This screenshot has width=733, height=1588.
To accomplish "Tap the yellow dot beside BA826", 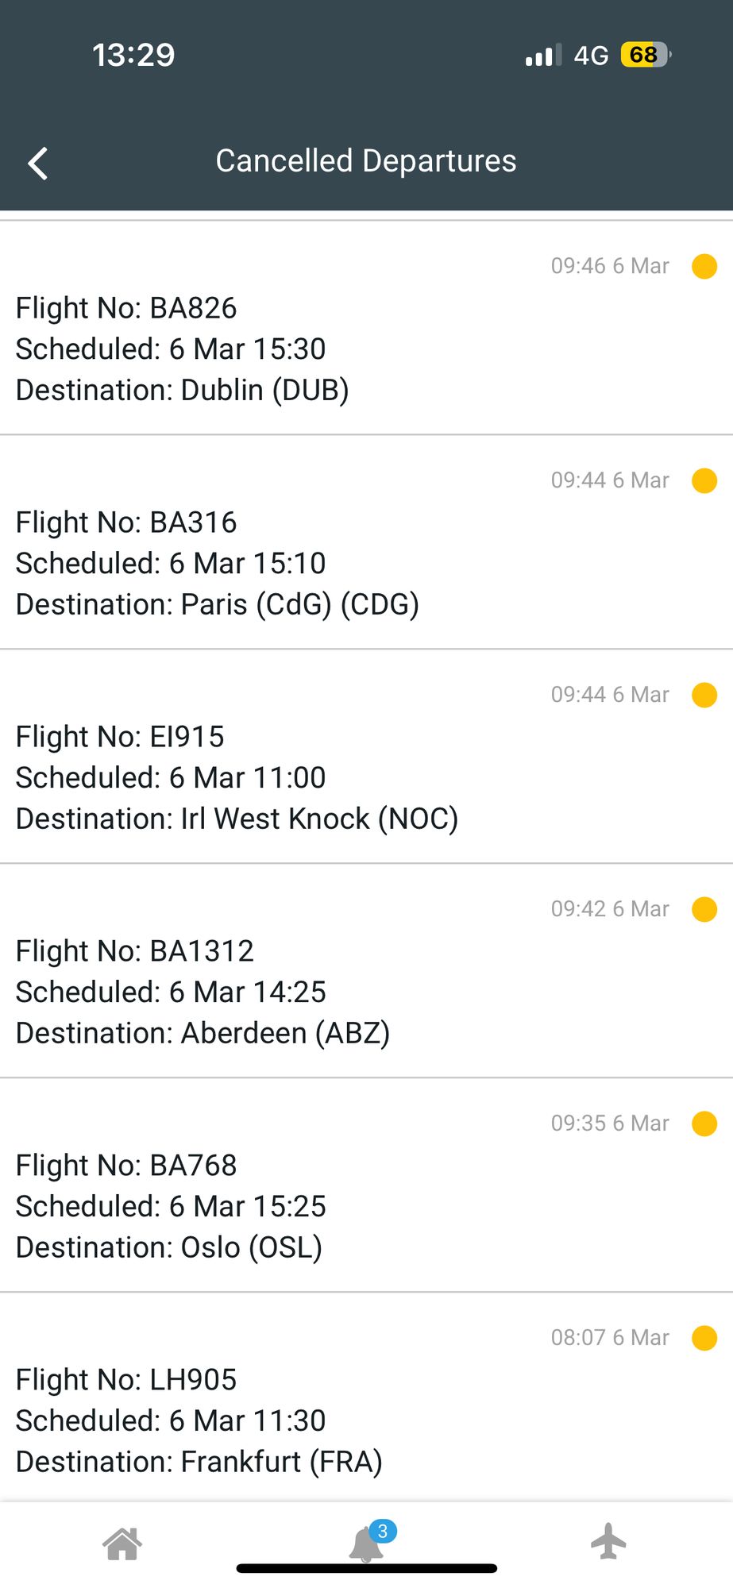I will click(704, 266).
